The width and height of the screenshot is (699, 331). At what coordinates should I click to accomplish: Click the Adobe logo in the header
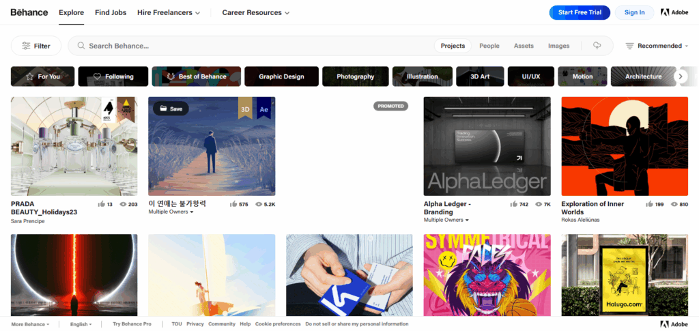point(674,12)
